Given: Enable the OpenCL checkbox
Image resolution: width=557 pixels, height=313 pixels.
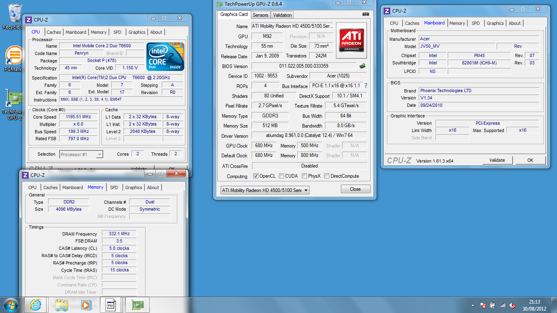Looking at the screenshot, I should tap(256, 176).
